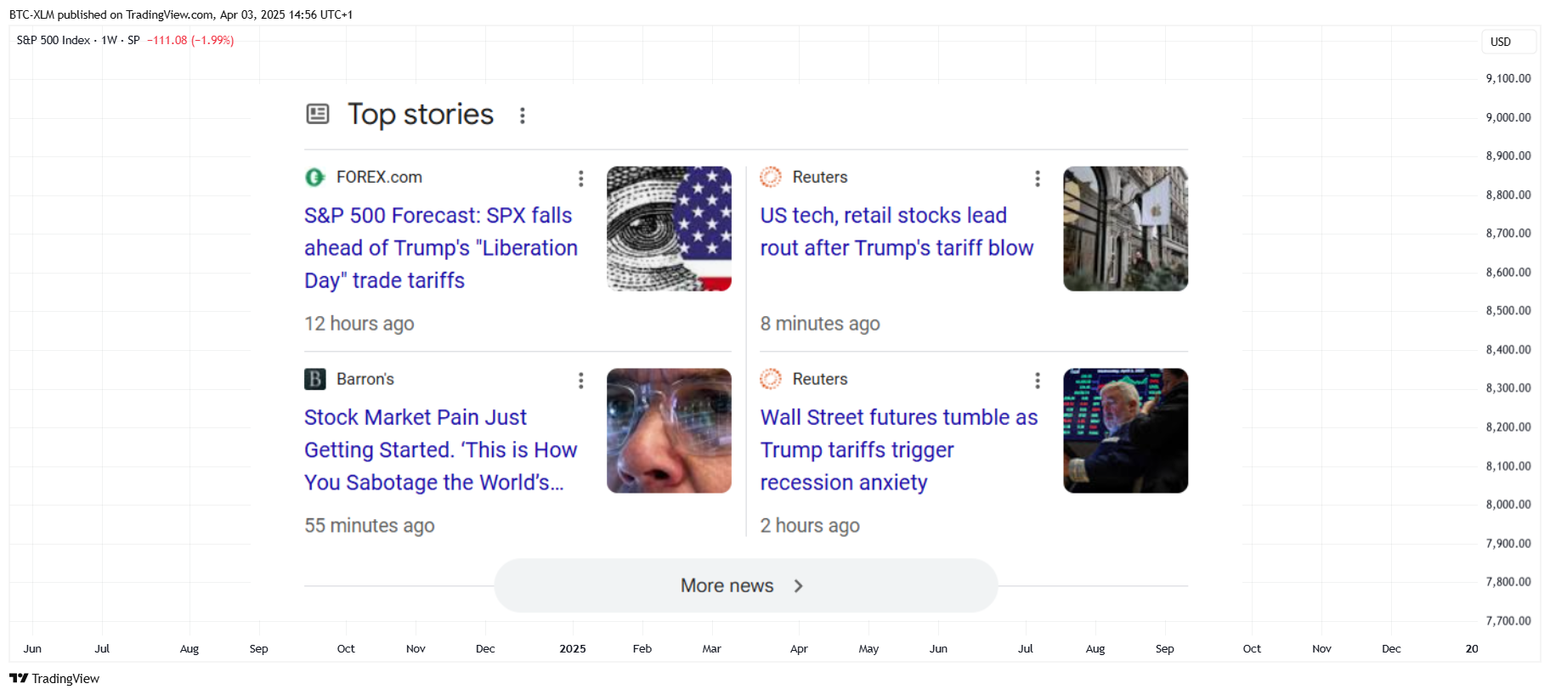Viewport: 1550px width, 695px height.
Task: Click the FOREX.com source name
Action: click(x=379, y=177)
